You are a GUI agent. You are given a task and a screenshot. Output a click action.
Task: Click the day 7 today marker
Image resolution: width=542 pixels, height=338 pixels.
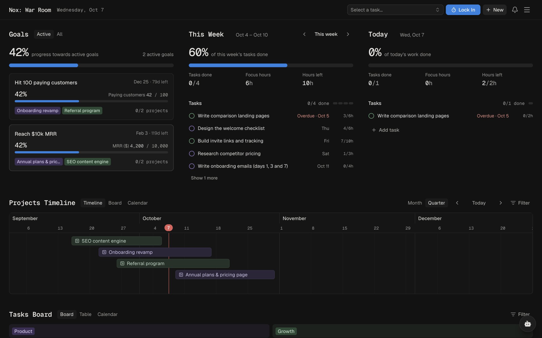[x=169, y=228]
